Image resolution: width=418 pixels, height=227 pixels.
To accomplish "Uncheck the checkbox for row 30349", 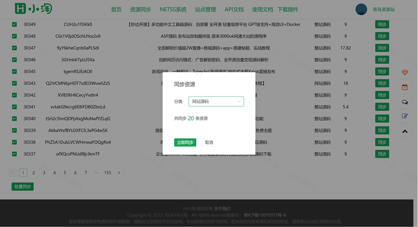I will tap(15, 24).
